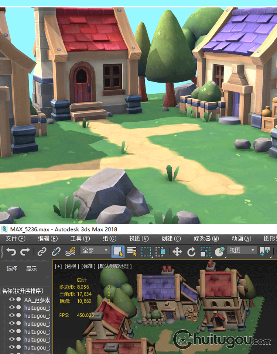
Task: Toggle eye icon of first huitugou object
Action: coord(12,307)
